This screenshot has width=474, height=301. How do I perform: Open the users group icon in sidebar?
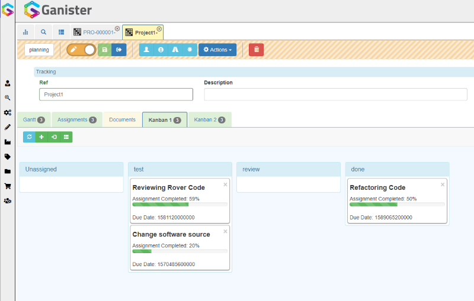[8, 200]
